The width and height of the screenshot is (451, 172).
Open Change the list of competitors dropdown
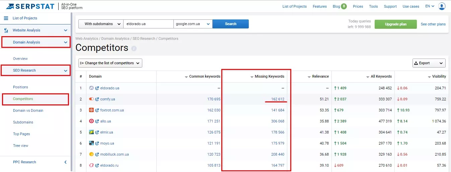pos(110,63)
